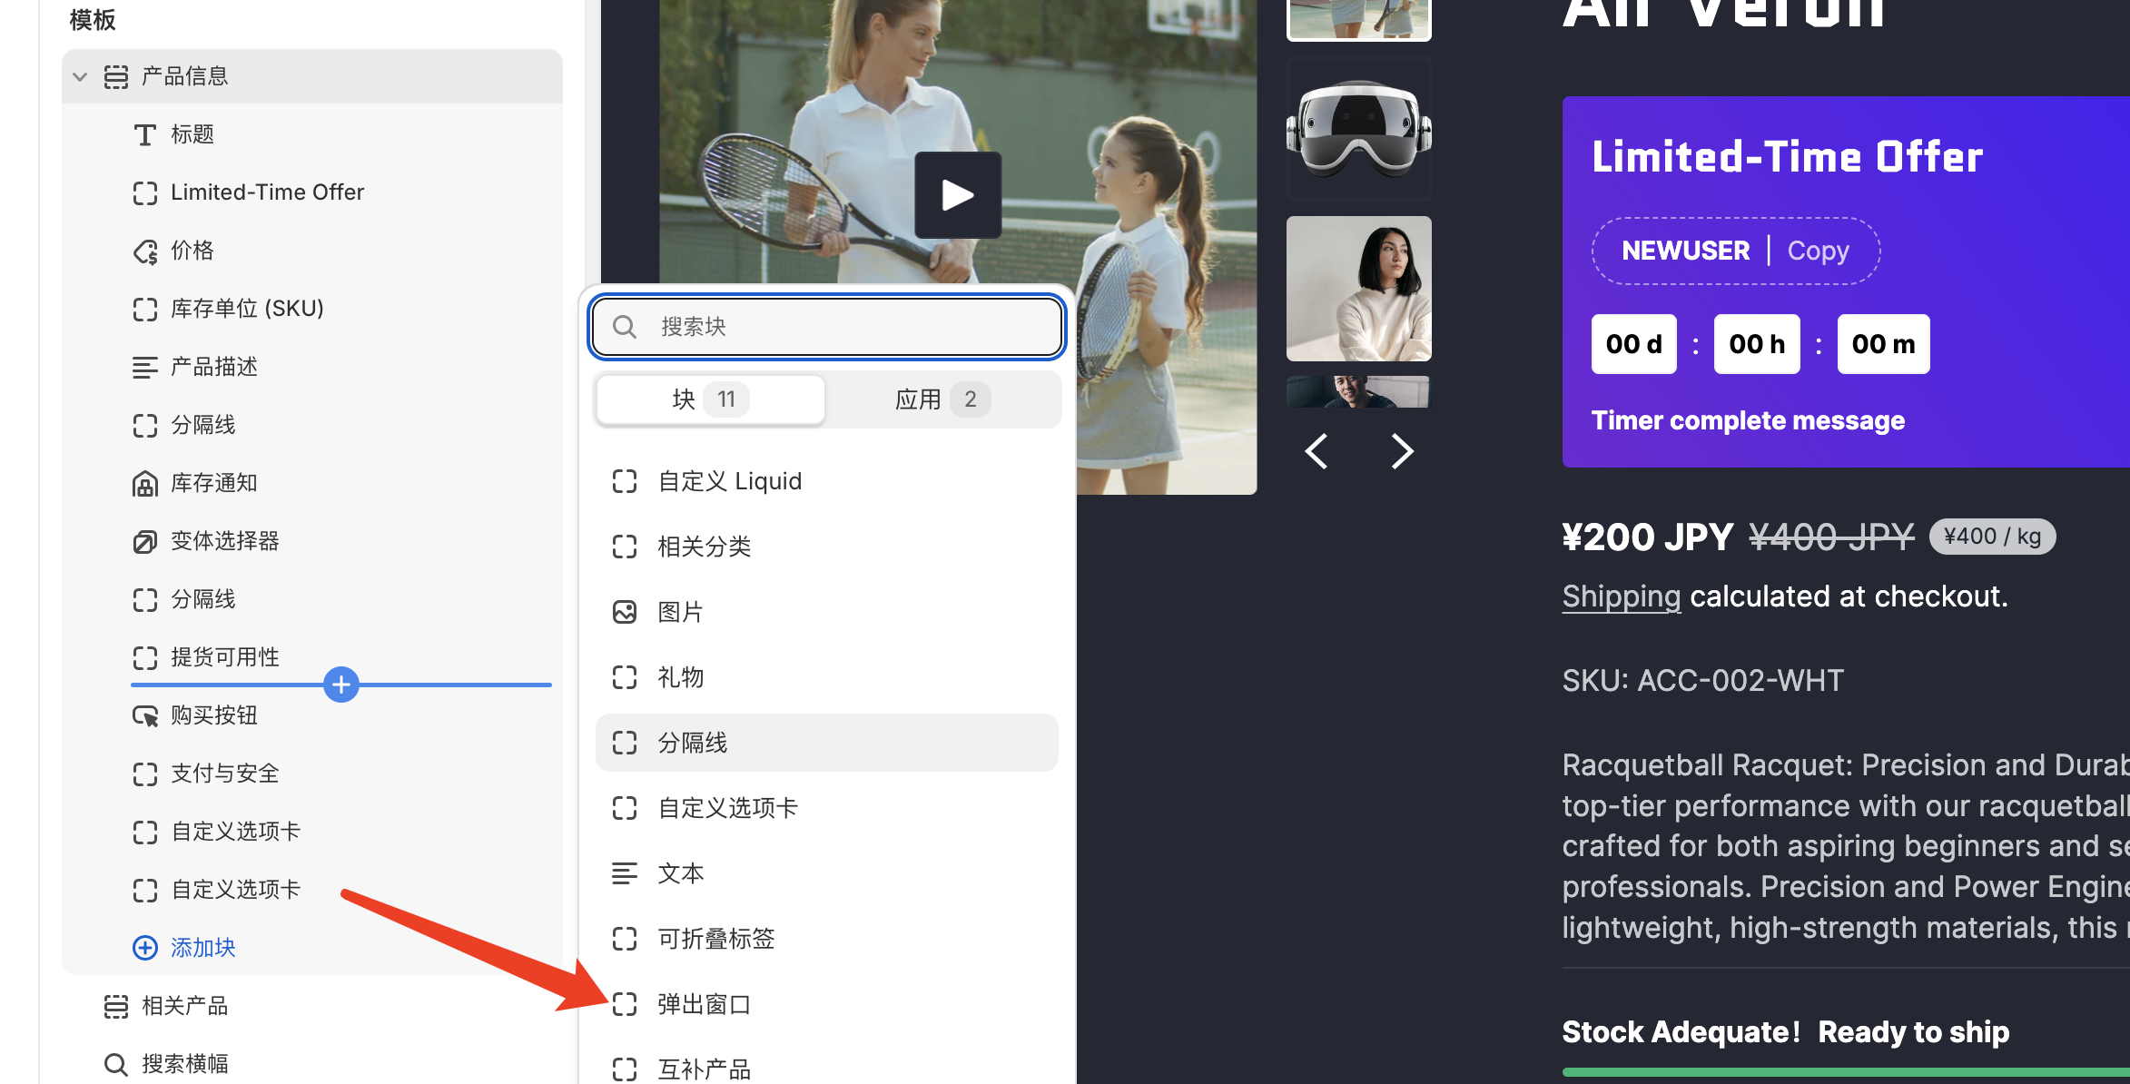Play the product video
Image resolution: width=2130 pixels, height=1084 pixels.
click(x=958, y=195)
